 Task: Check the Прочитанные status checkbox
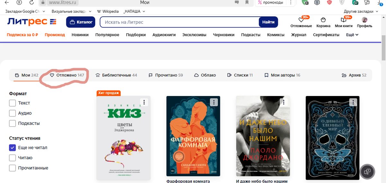pos(13,168)
